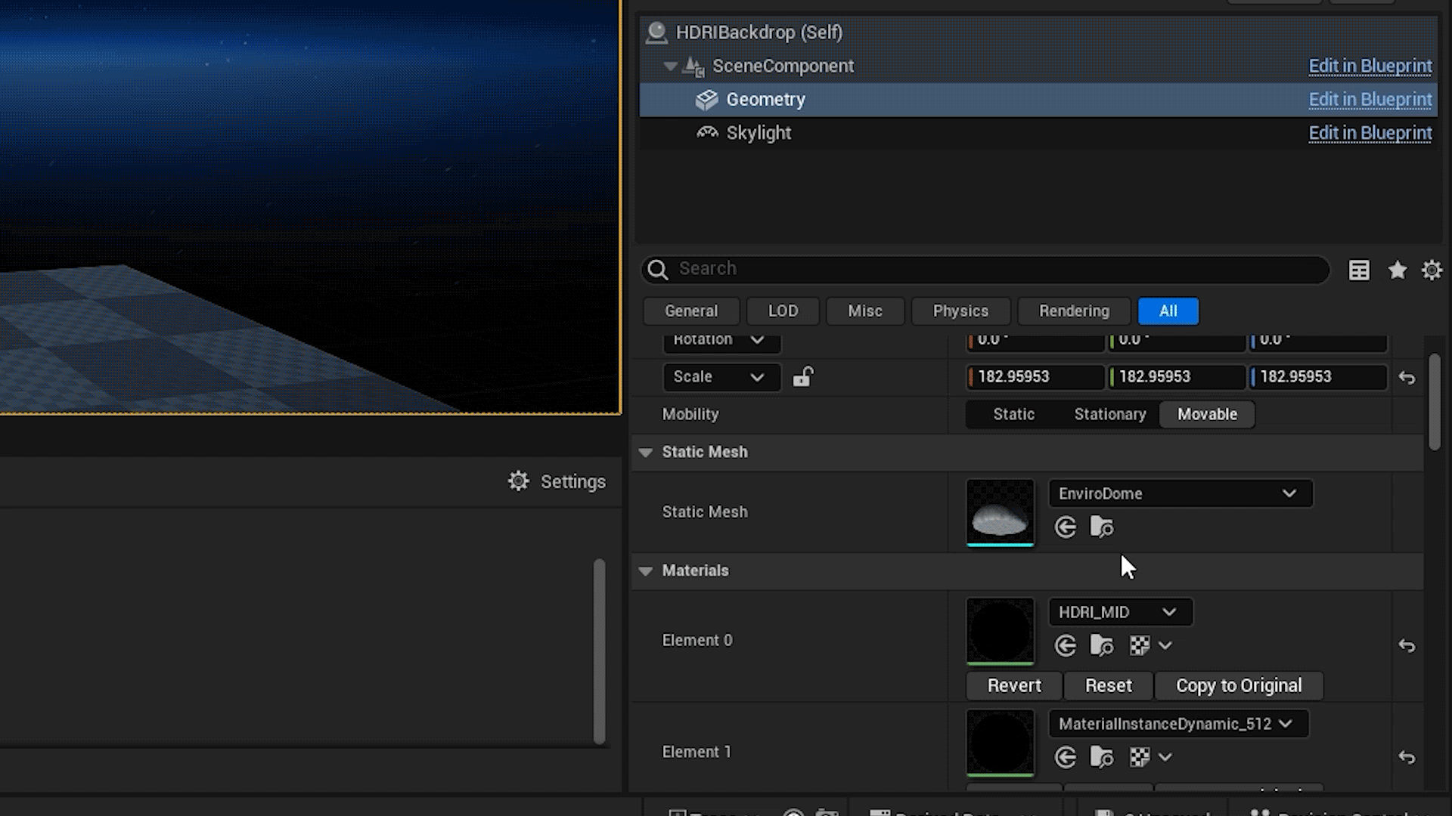Set Mobility to Static
The width and height of the screenshot is (1452, 816).
1013,414
